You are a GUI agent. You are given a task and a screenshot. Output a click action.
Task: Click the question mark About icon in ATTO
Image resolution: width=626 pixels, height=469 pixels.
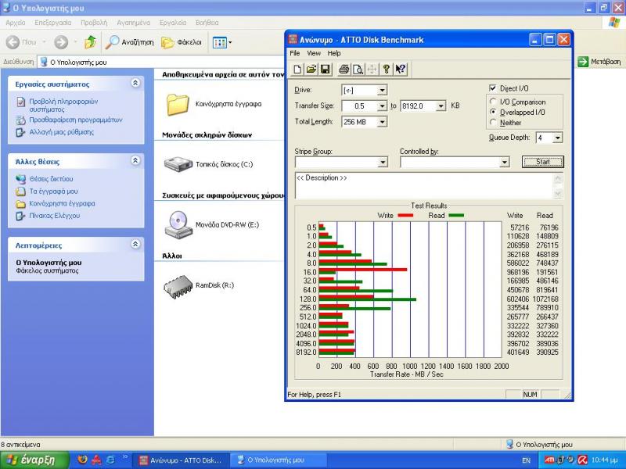pos(386,70)
